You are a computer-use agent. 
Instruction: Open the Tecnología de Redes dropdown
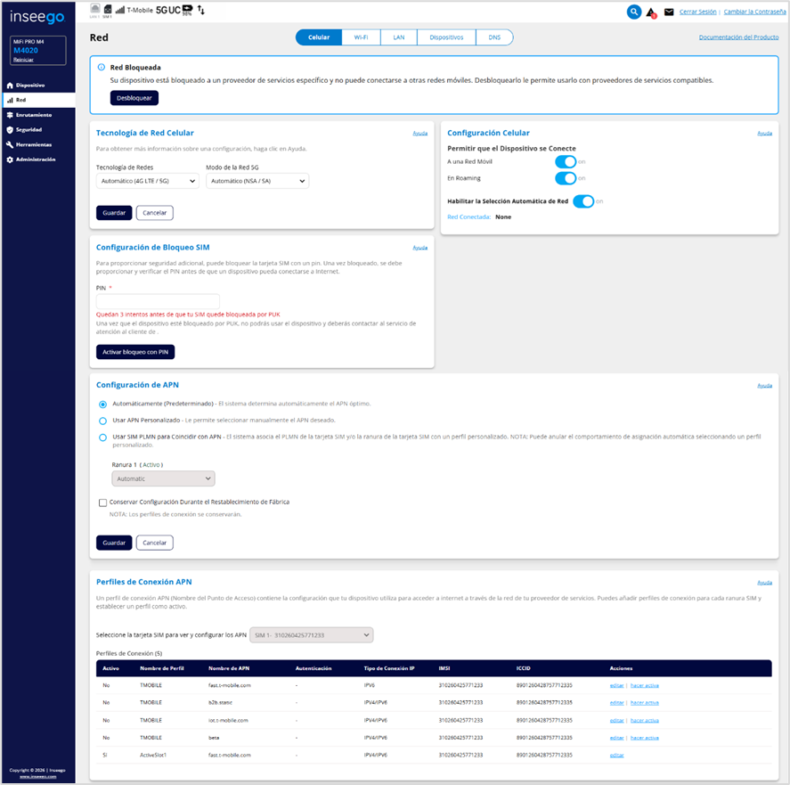pos(147,181)
